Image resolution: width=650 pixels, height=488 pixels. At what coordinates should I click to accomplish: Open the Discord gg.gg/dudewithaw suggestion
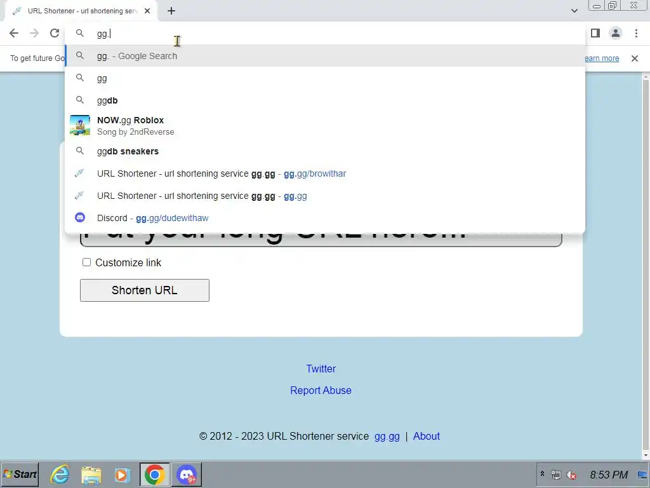(x=325, y=218)
